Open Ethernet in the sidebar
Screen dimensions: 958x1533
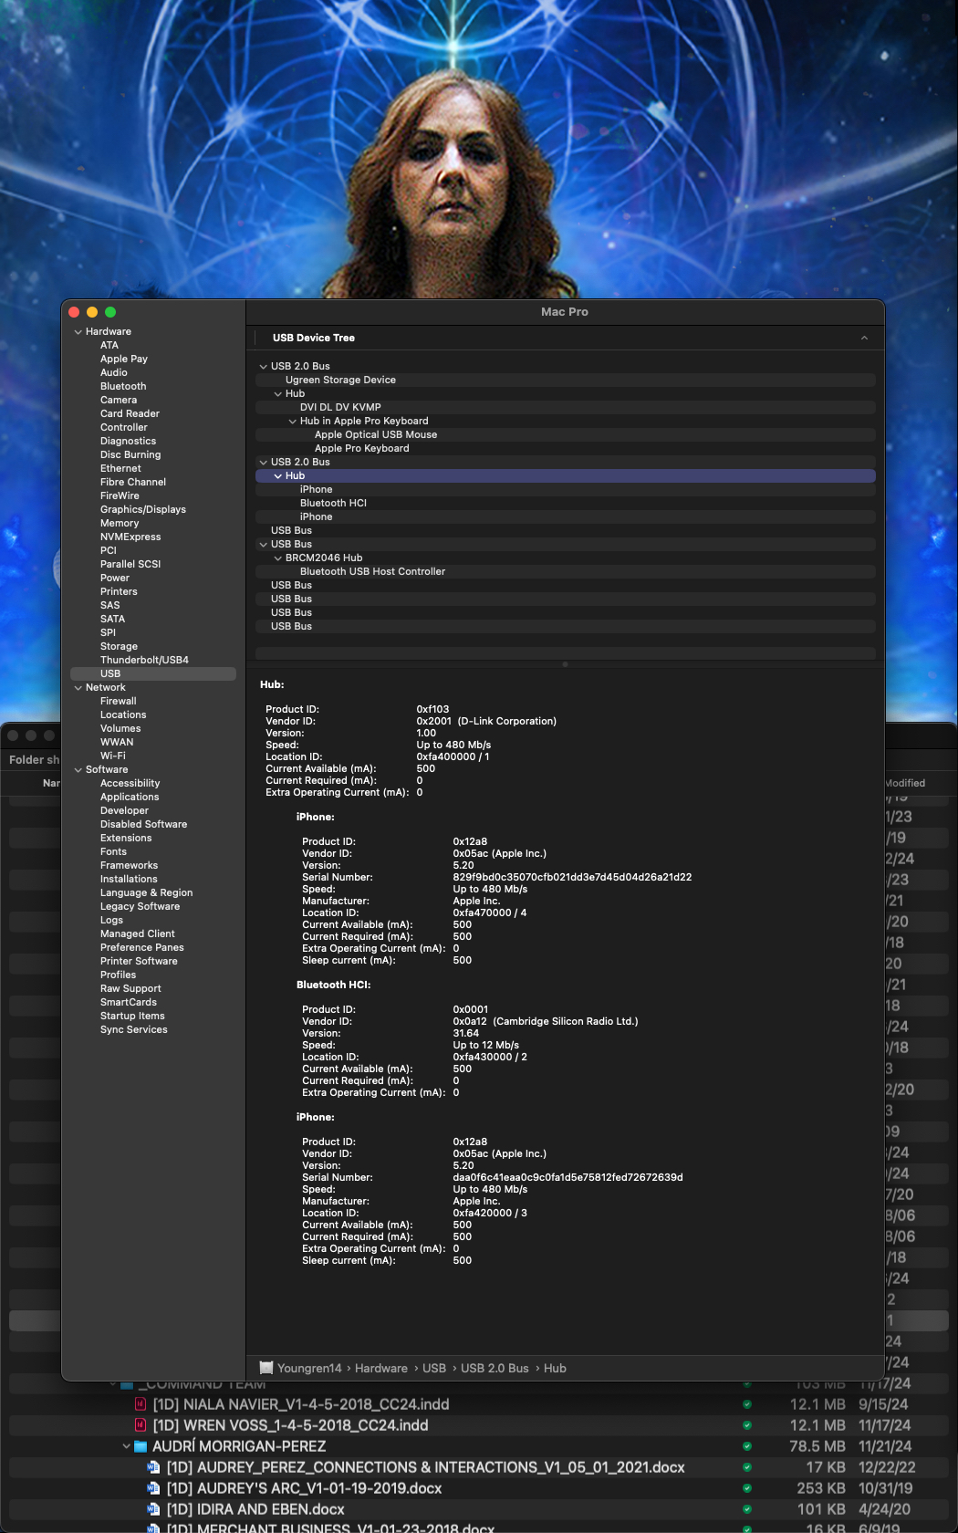click(x=120, y=468)
